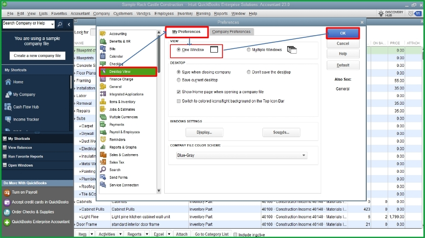425x238 pixels.
Task: Select Service Connection preferences icon
Action: 103,185
